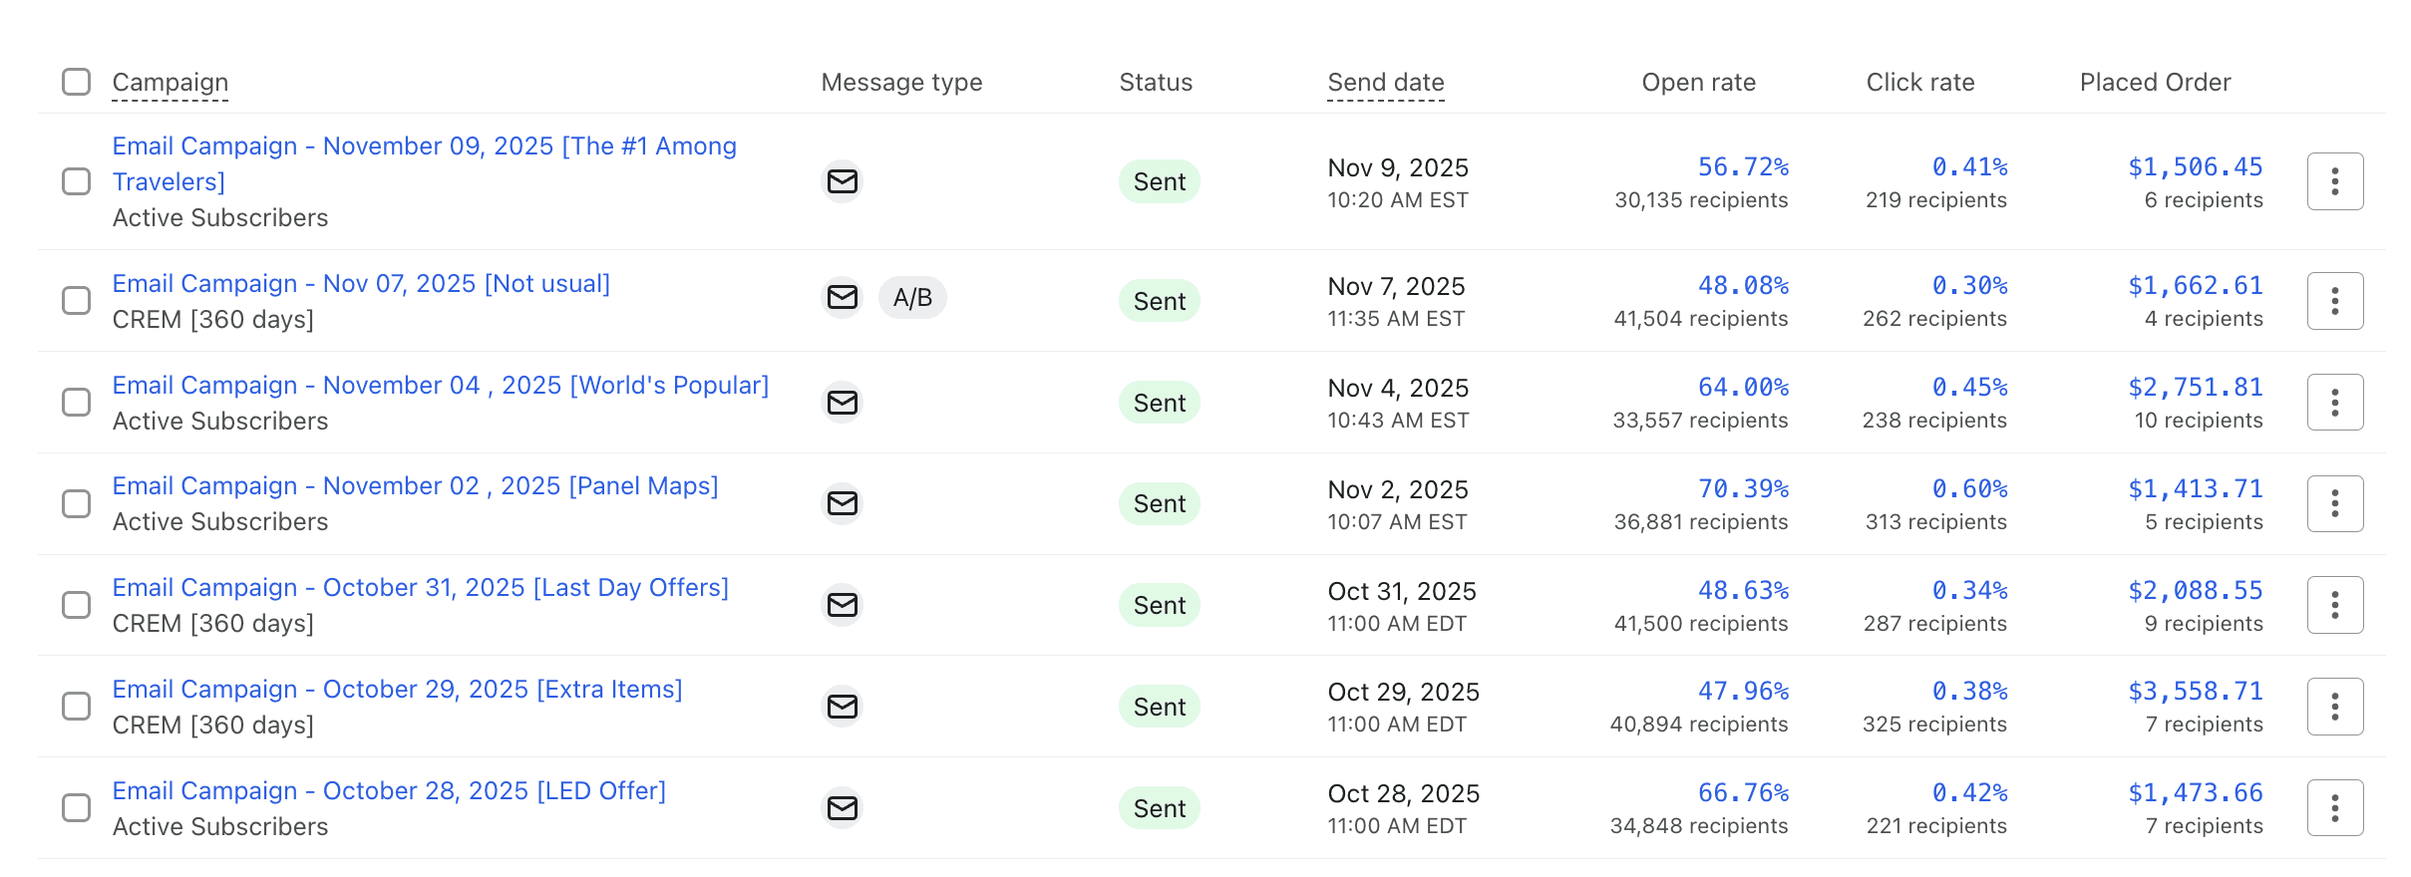This screenshot has height=877, width=2411.
Task: Open more options for Nov 9 campaign
Action: click(x=2334, y=181)
